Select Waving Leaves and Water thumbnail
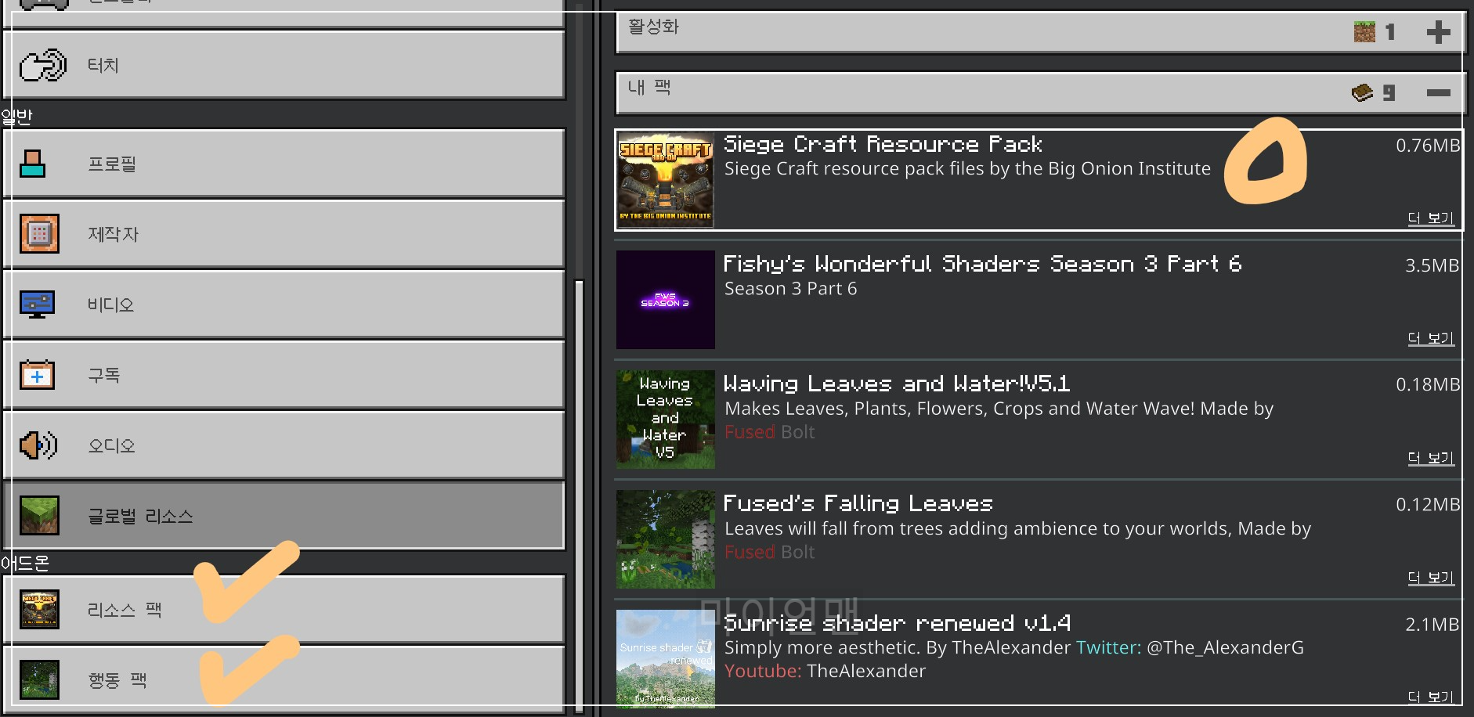 [x=665, y=420]
